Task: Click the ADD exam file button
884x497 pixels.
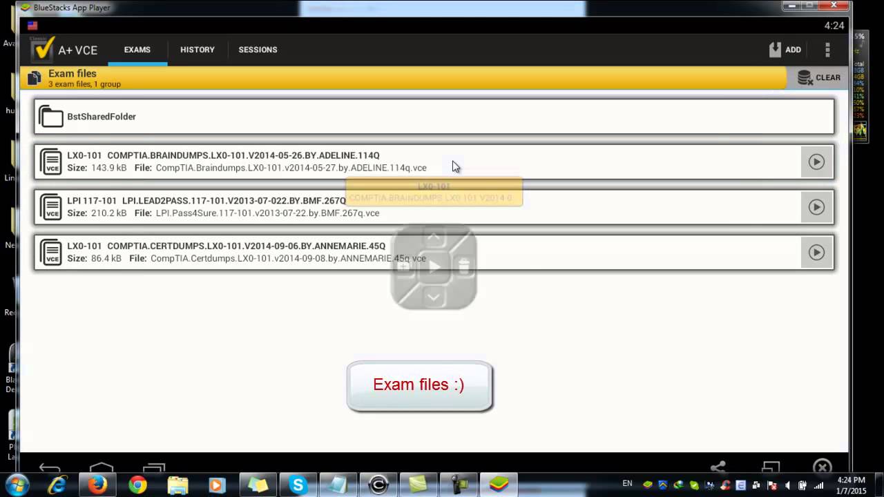Action: pyautogui.click(x=785, y=50)
